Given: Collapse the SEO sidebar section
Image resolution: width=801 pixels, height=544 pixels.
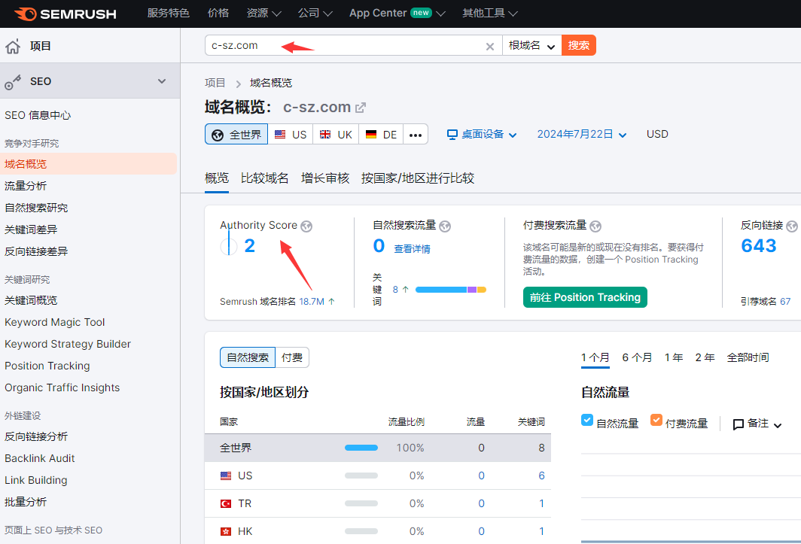Looking at the screenshot, I should tap(161, 81).
